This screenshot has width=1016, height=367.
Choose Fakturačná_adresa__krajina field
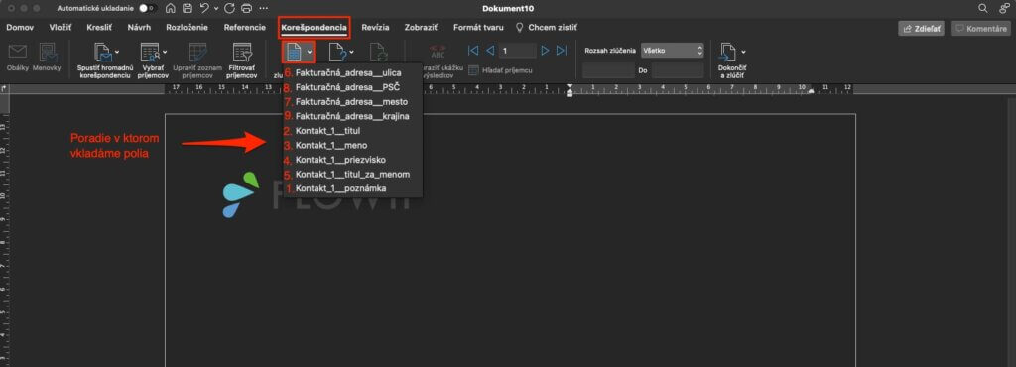[353, 116]
